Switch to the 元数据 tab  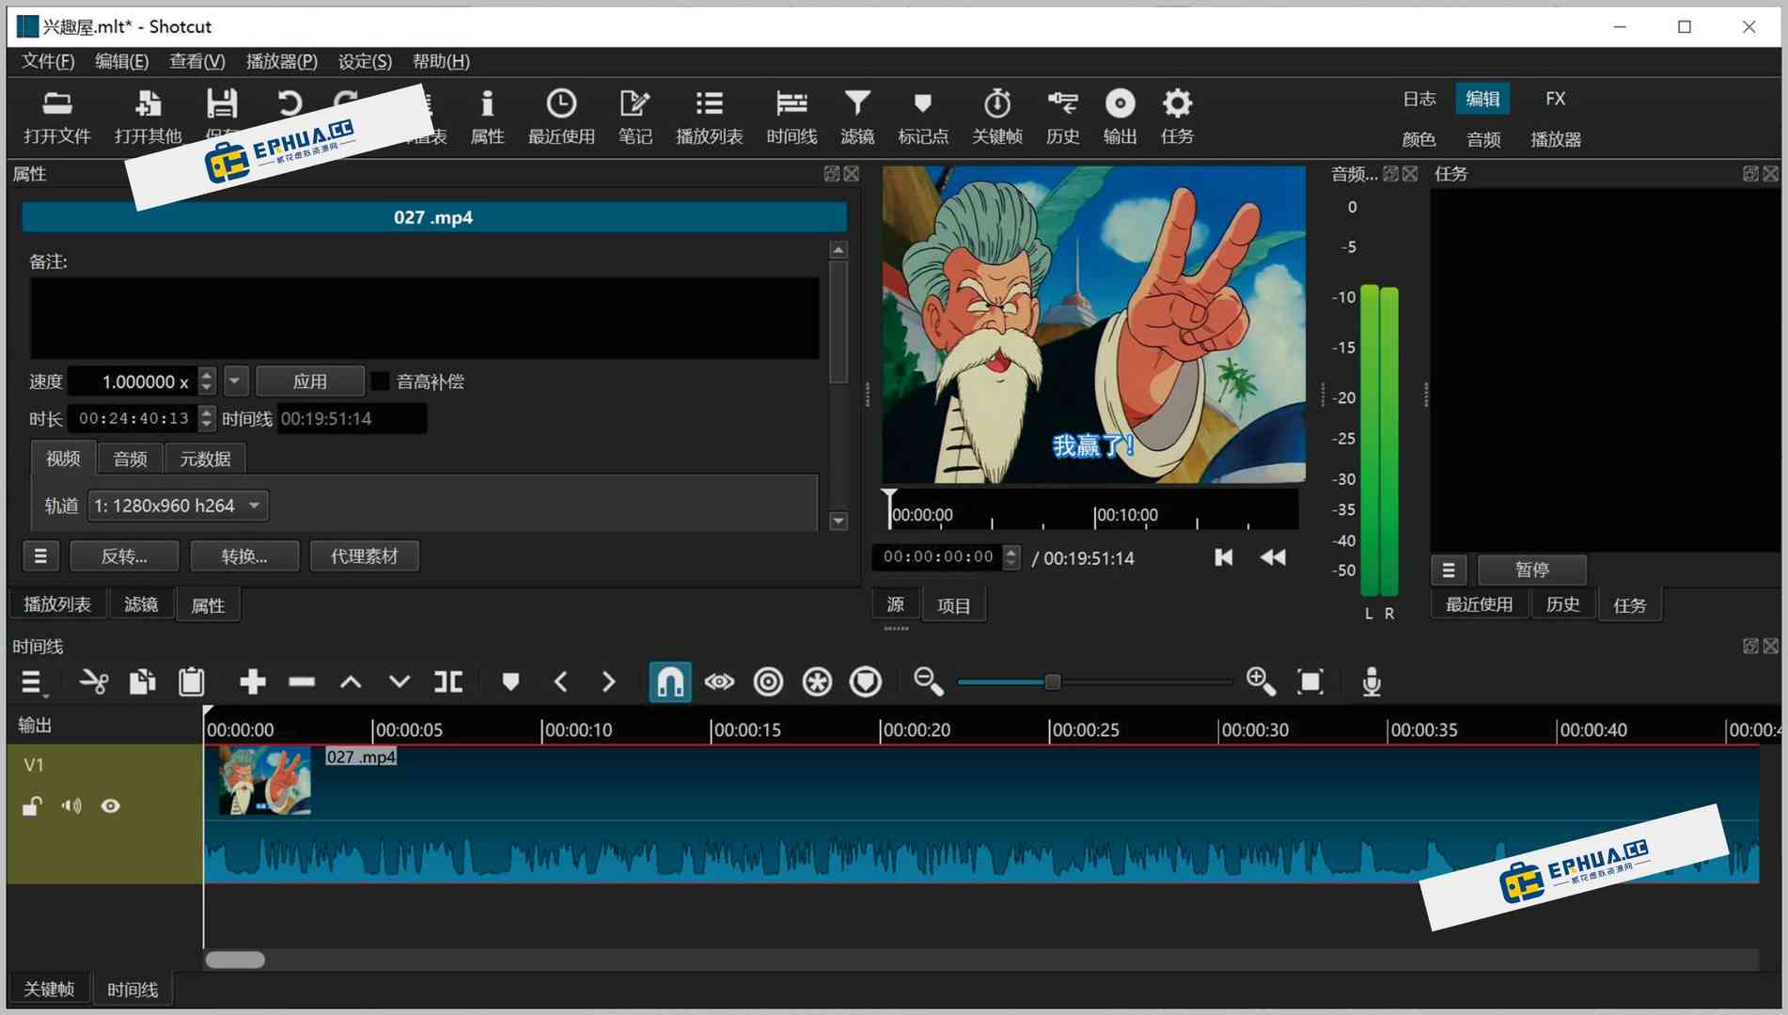(205, 459)
